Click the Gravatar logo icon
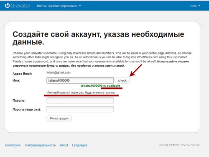This screenshot has height=157, width=209. click(x=7, y=6)
